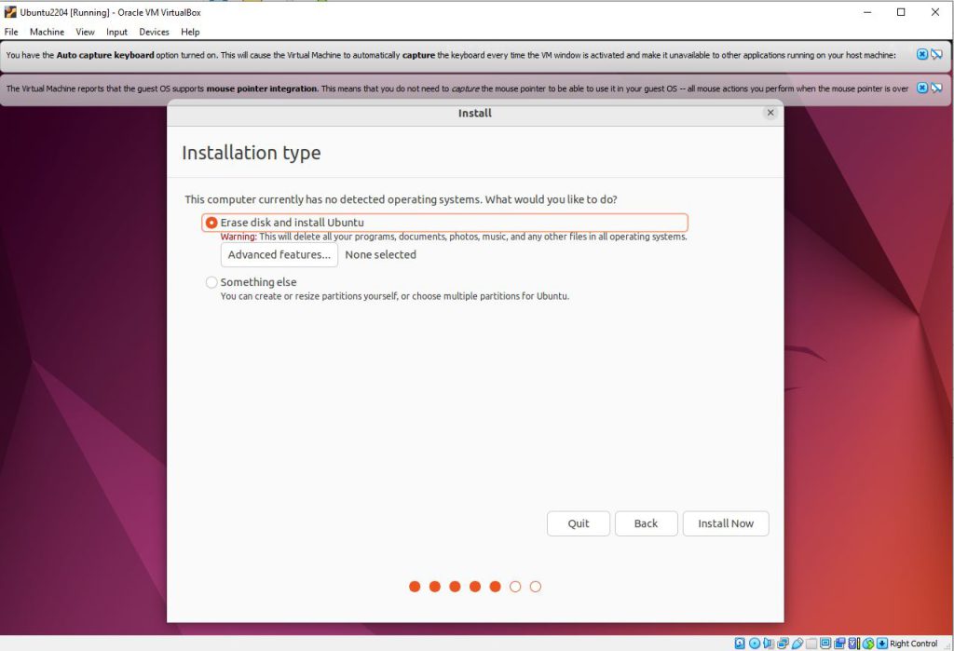The height and width of the screenshot is (651, 954).
Task: Click the None selected label
Action: pyautogui.click(x=381, y=255)
